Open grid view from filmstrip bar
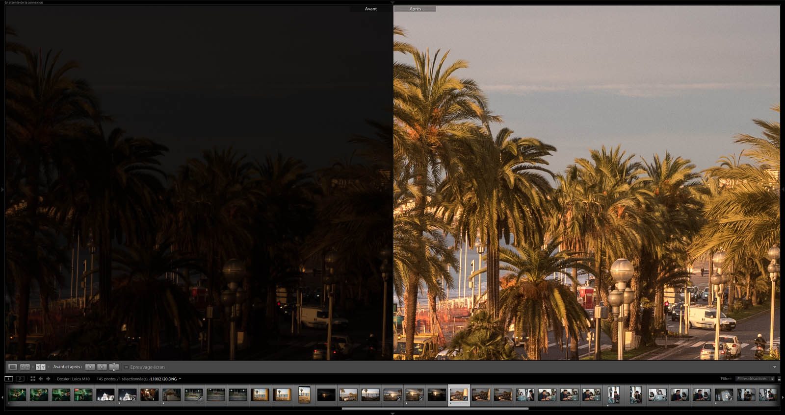Screen dimensions: 785x415 coord(33,379)
